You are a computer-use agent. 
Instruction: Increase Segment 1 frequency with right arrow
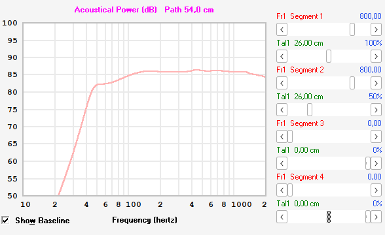point(376,29)
